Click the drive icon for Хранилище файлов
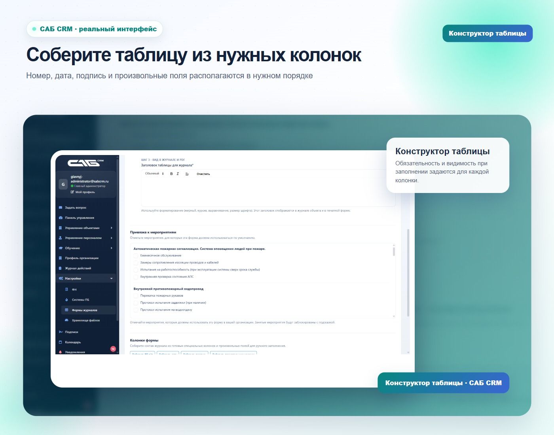Image resolution: width=554 pixels, height=435 pixels. [67, 320]
